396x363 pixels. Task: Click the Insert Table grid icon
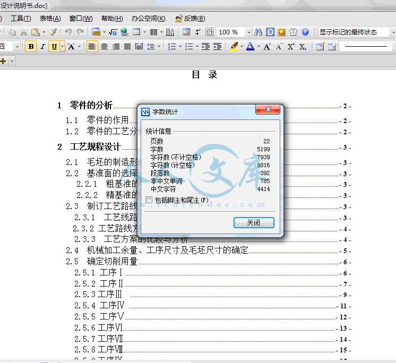click(x=136, y=32)
